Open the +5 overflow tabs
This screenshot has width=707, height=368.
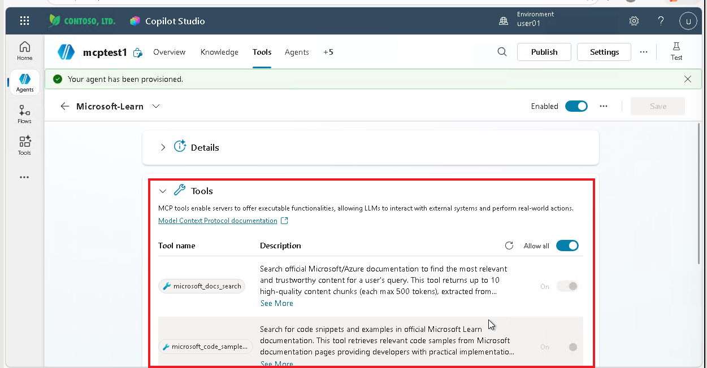[x=328, y=52]
